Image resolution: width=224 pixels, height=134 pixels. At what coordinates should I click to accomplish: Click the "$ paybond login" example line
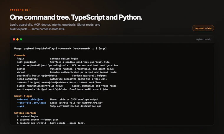click(x=27, y=116)
